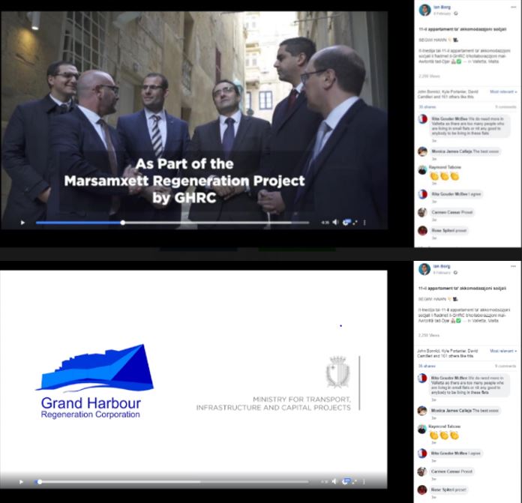Click Rose's comment avatar in Grand Harbour panel
Image resolution: width=522 pixels, height=503 pixels.
[422, 490]
